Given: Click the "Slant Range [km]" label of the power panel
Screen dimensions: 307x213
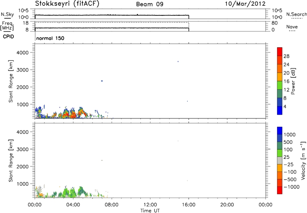Looking at the screenshot, I should 11,81.
